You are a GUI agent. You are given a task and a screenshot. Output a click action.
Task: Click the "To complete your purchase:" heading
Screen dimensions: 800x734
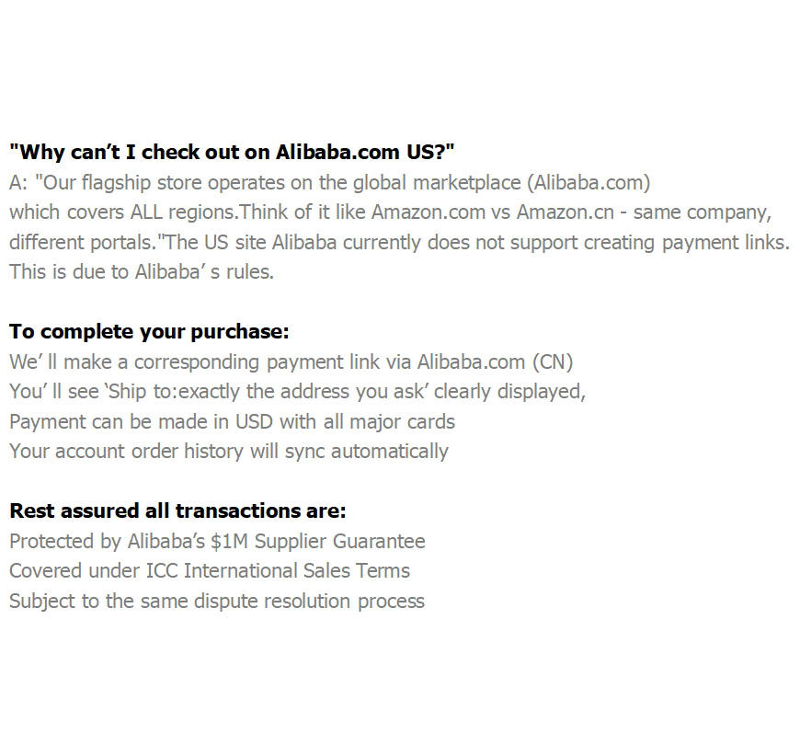click(149, 331)
